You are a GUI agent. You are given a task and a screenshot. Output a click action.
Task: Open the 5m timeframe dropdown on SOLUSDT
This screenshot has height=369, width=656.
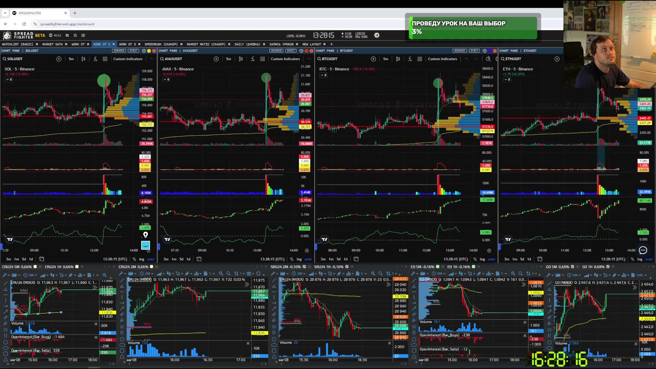[x=71, y=59]
